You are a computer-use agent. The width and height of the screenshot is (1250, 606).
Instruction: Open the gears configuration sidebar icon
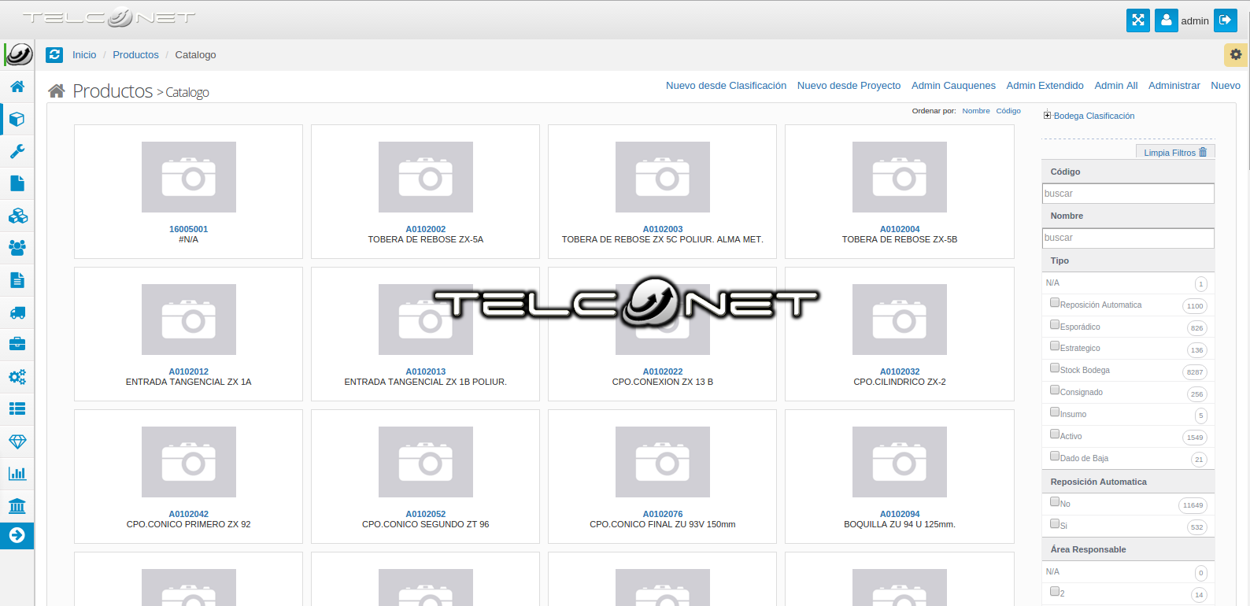pyautogui.click(x=17, y=376)
